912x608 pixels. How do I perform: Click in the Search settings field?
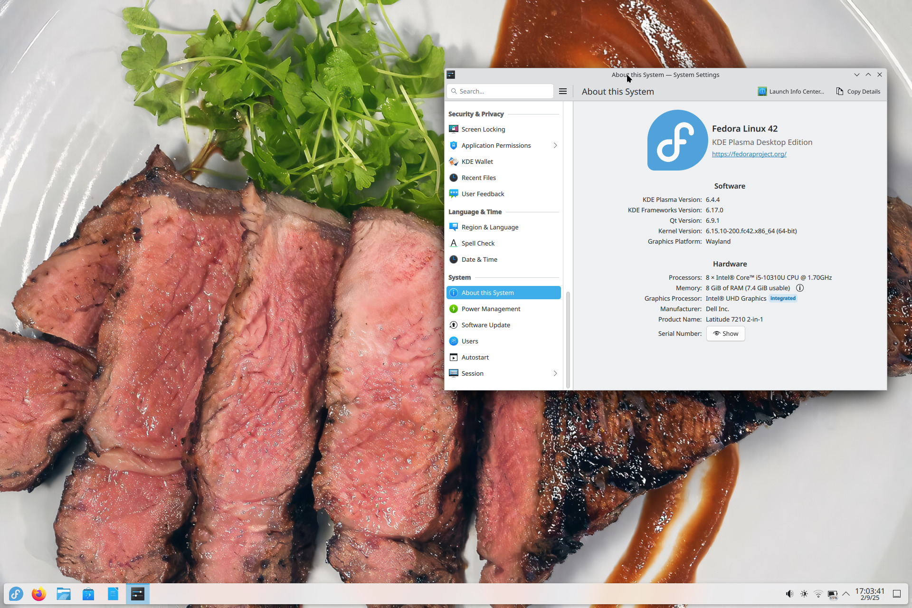tap(503, 91)
